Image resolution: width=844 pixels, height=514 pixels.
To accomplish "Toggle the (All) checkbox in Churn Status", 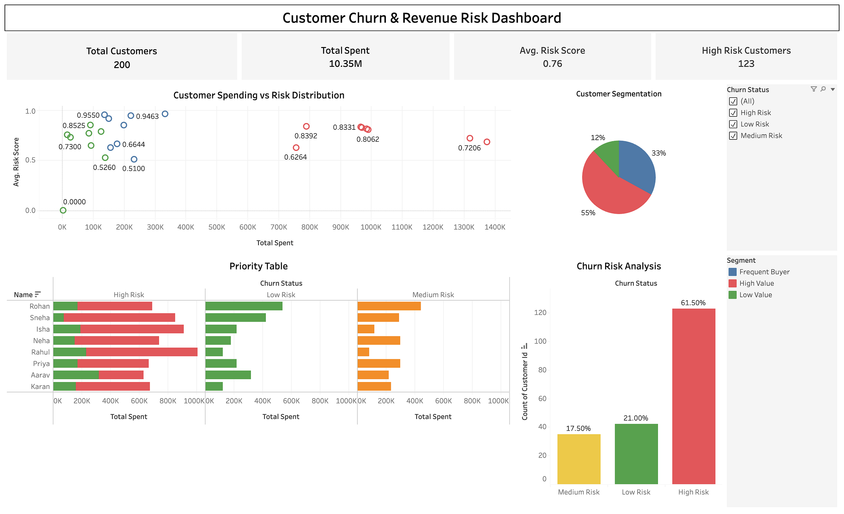I will pyautogui.click(x=733, y=101).
